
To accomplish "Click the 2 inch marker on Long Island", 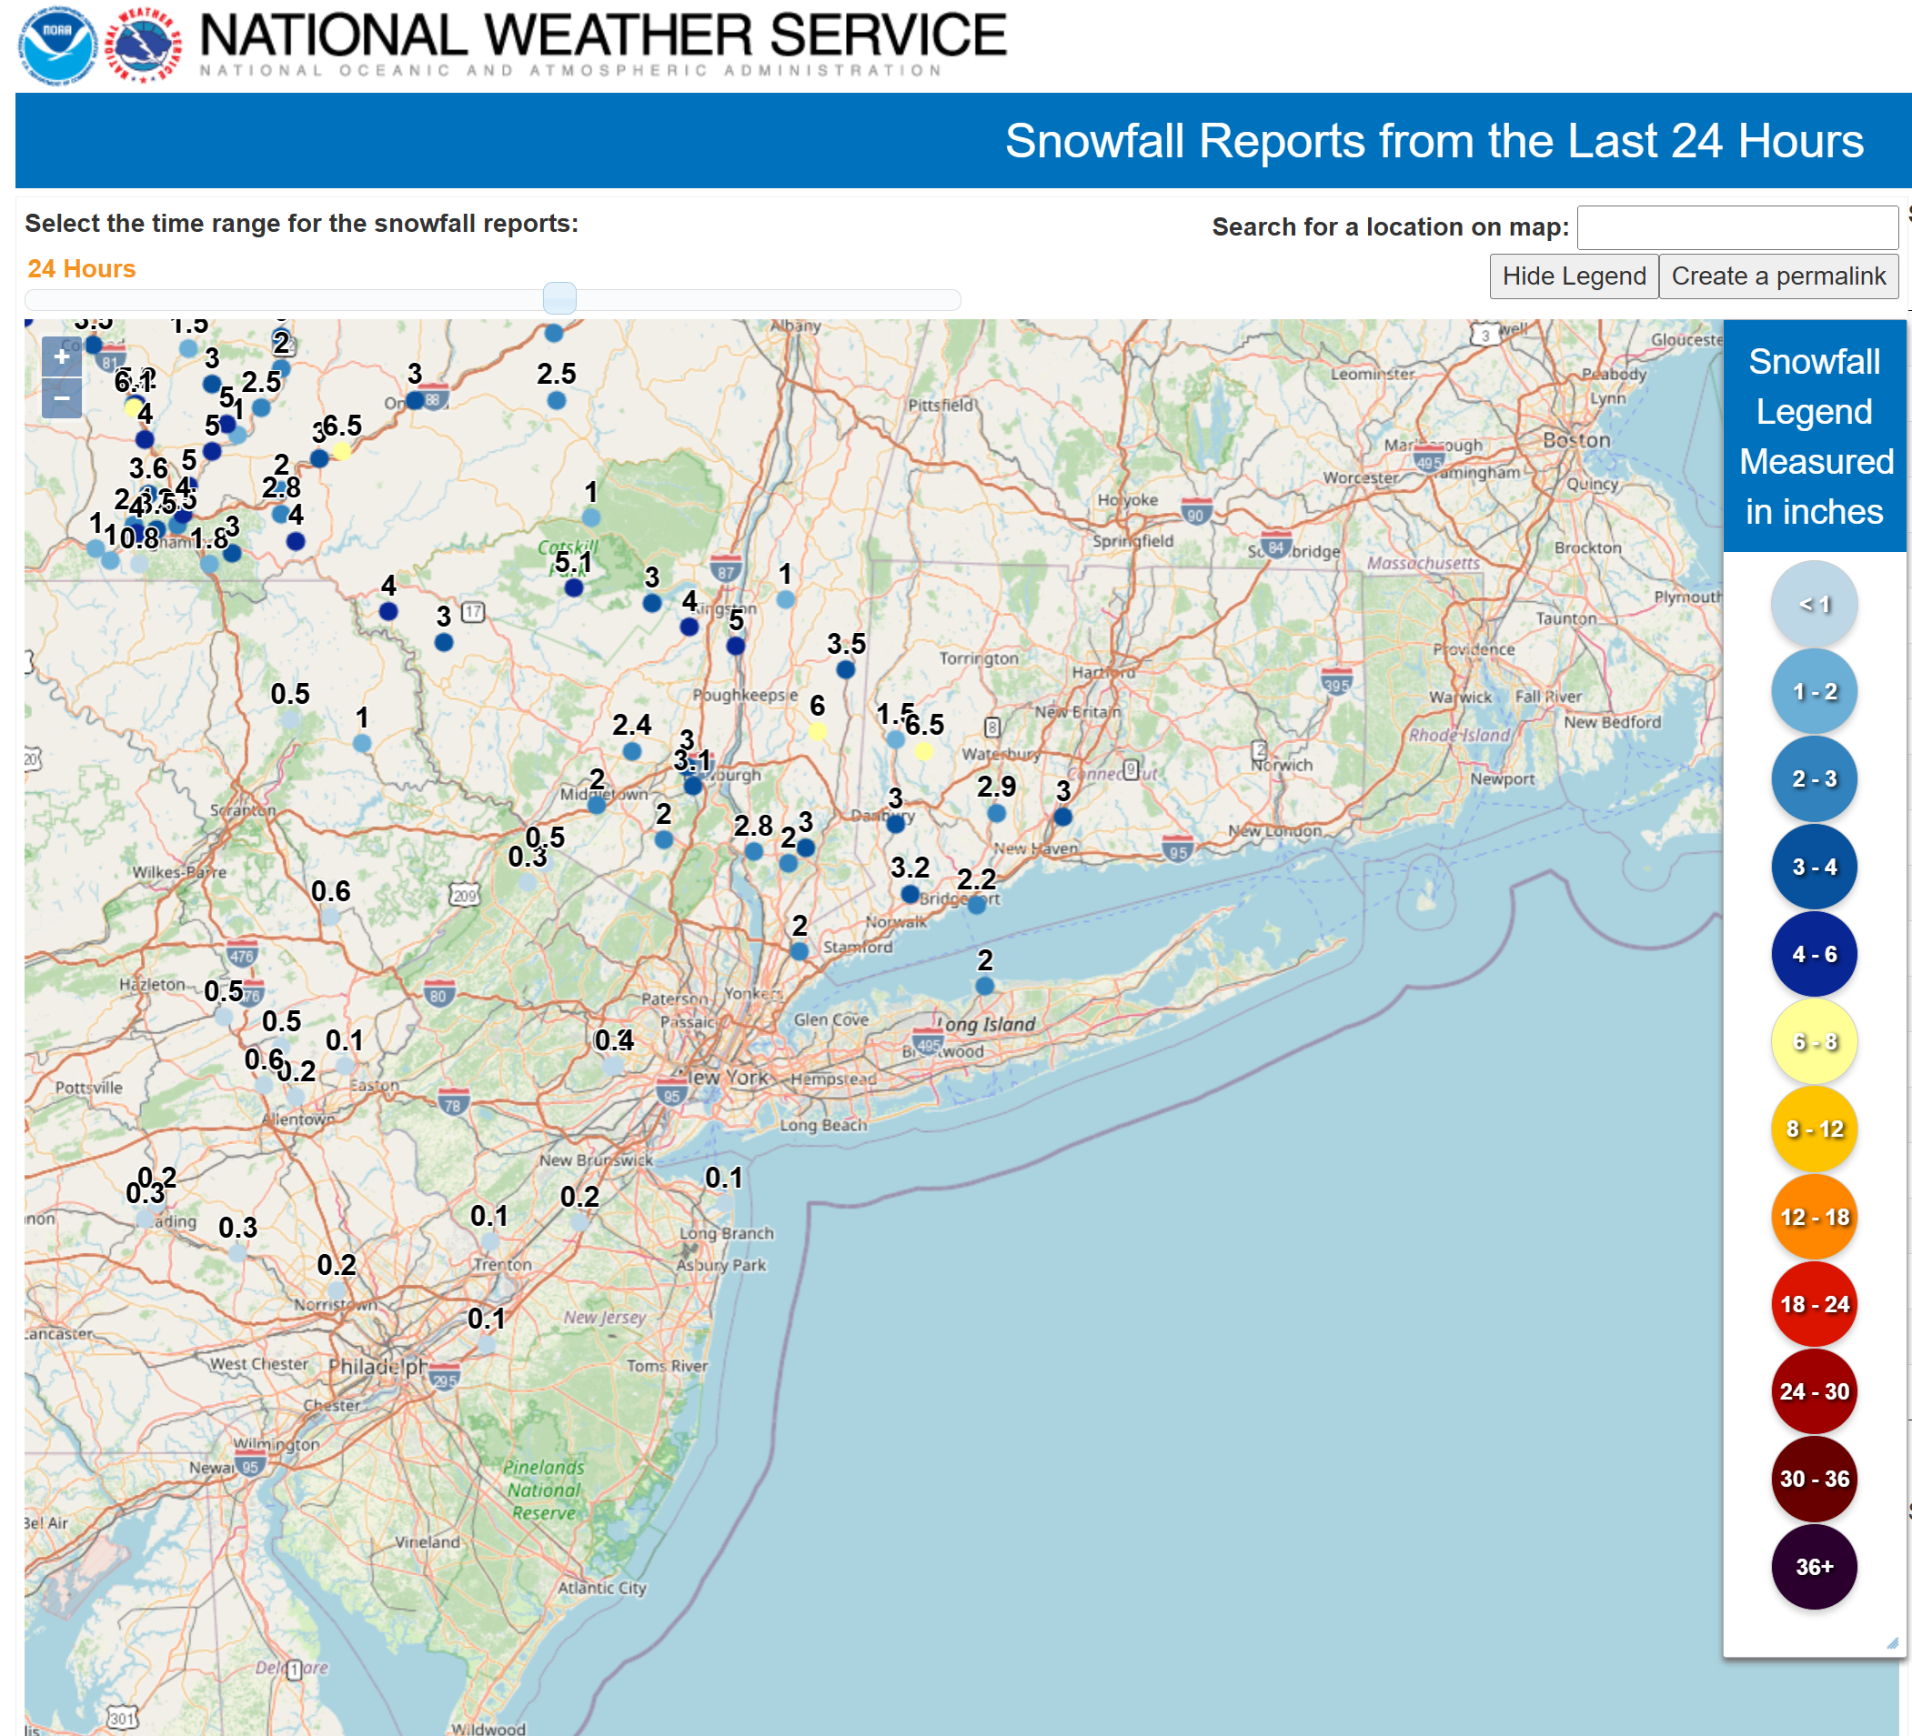I will point(984,986).
